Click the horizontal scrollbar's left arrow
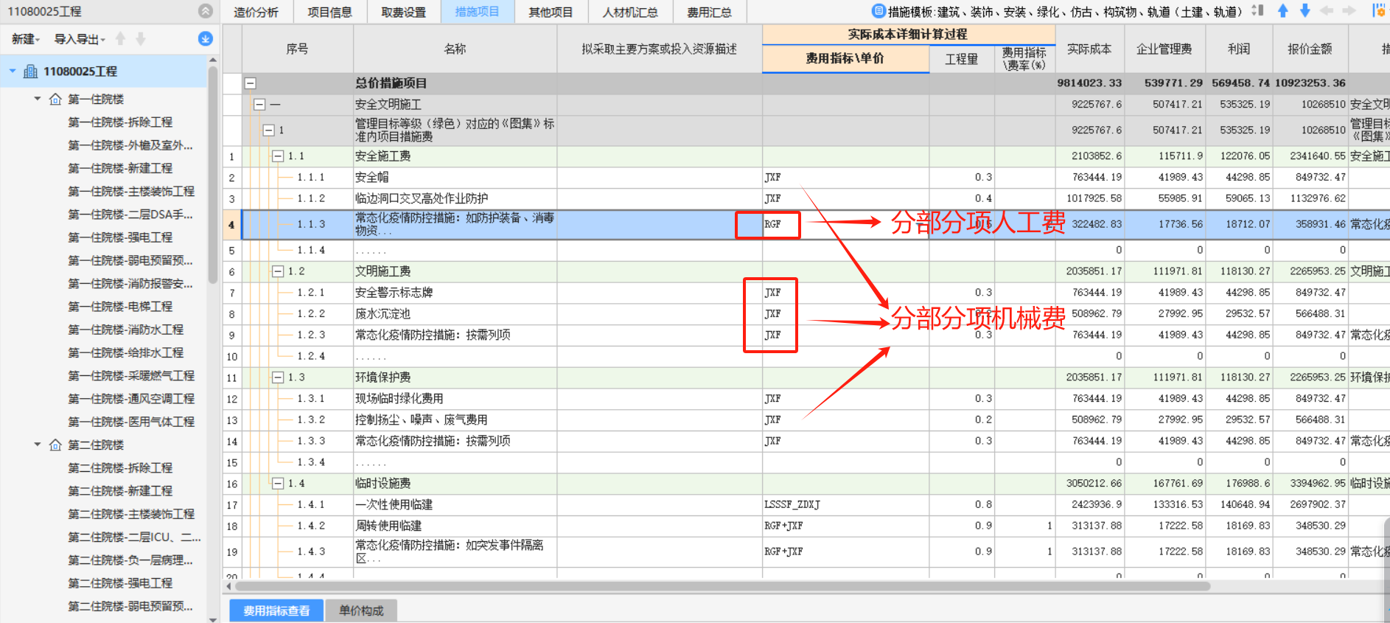 click(x=228, y=586)
